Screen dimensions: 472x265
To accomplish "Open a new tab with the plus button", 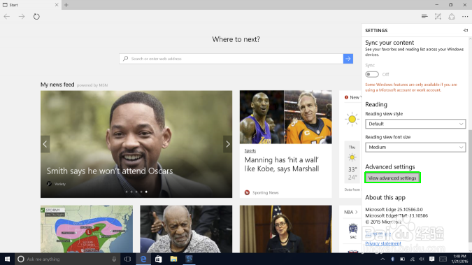I will click(x=66, y=5).
